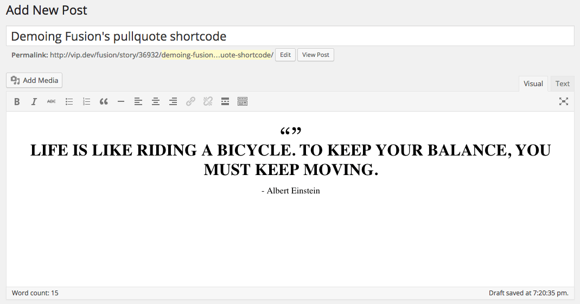Insert a horizontal line

pyautogui.click(x=121, y=101)
